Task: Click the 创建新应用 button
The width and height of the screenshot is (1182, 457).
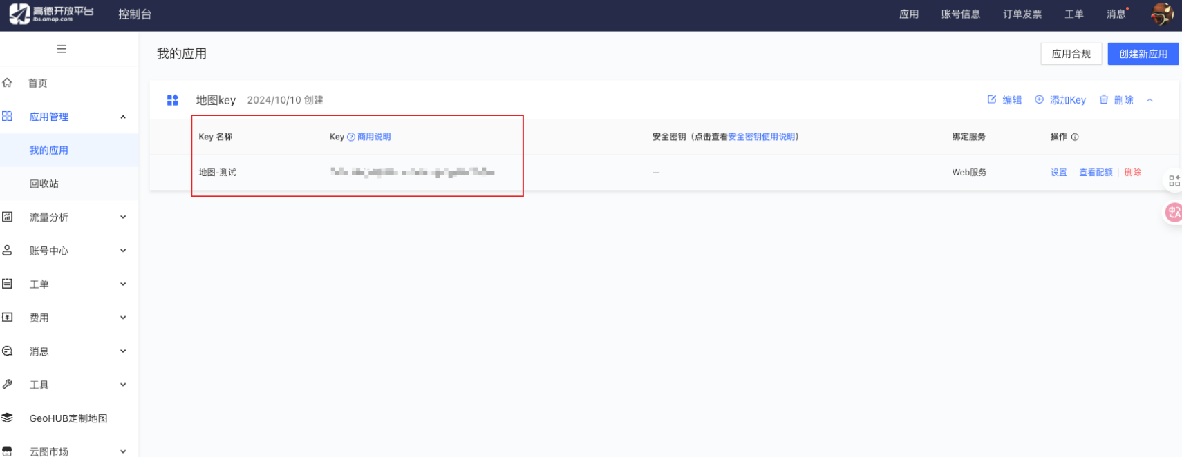Action: 1143,54
